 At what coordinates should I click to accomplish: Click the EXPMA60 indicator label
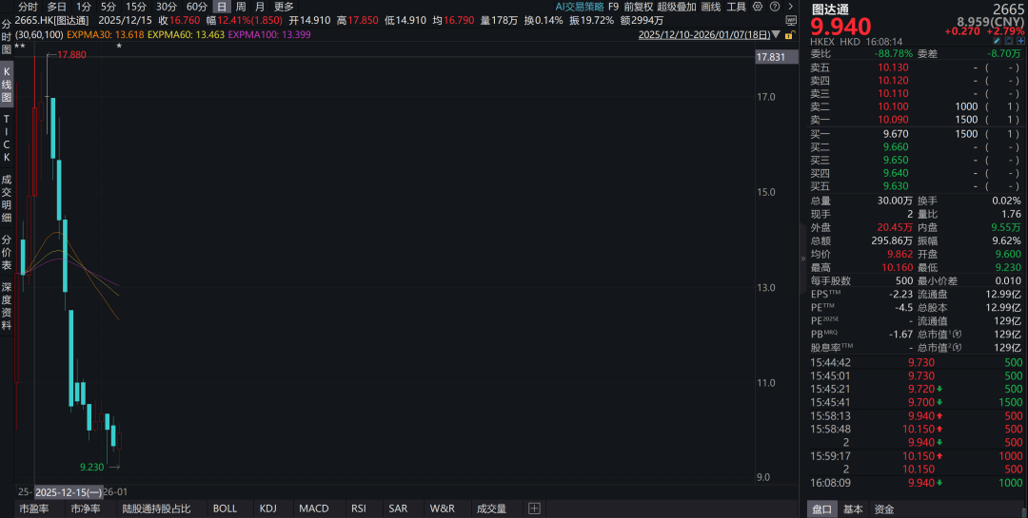[186, 35]
